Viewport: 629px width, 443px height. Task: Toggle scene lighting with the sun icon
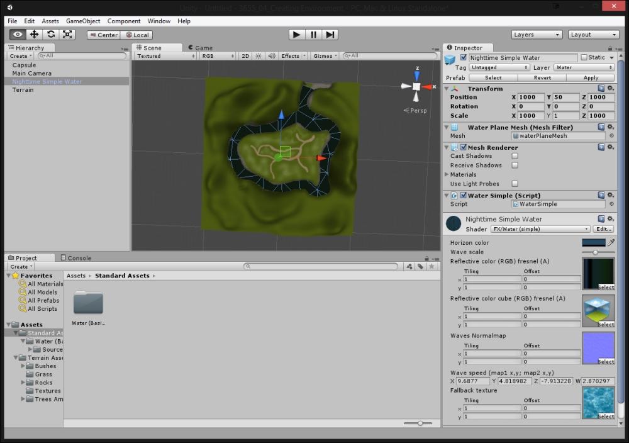259,56
